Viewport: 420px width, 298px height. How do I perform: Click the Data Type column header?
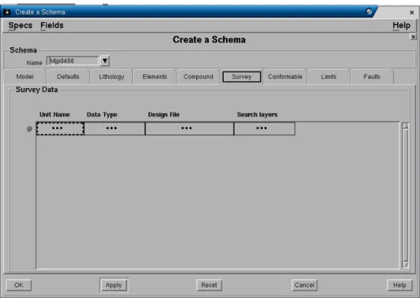click(x=102, y=115)
